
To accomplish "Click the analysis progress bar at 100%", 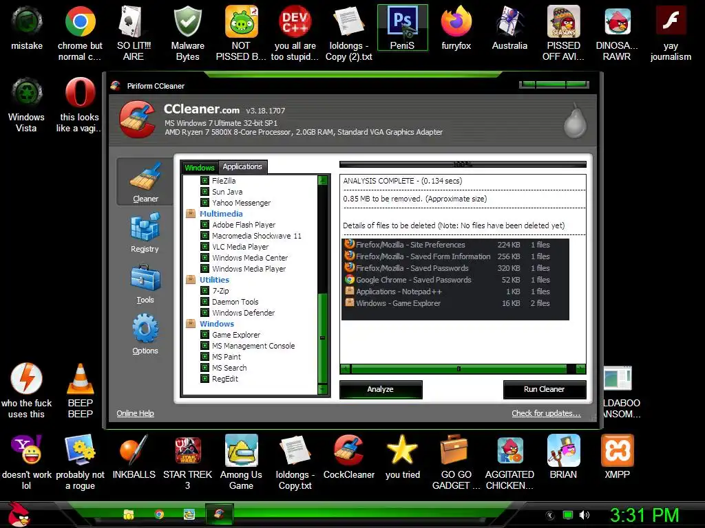I will pyautogui.click(x=463, y=164).
